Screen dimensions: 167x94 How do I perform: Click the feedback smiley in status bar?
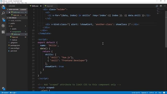point(164,93)
